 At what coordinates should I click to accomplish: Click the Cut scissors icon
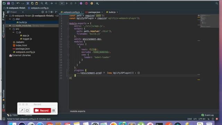(x=28, y=3)
